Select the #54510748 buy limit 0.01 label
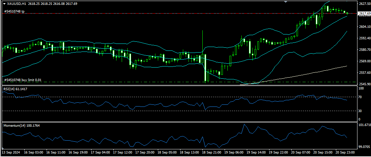 pyautogui.click(x=23, y=80)
